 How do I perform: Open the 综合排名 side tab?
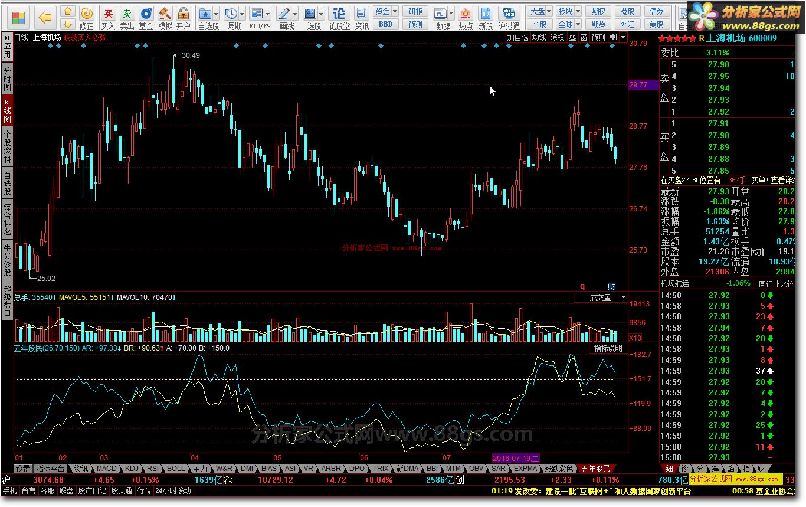click(x=7, y=219)
